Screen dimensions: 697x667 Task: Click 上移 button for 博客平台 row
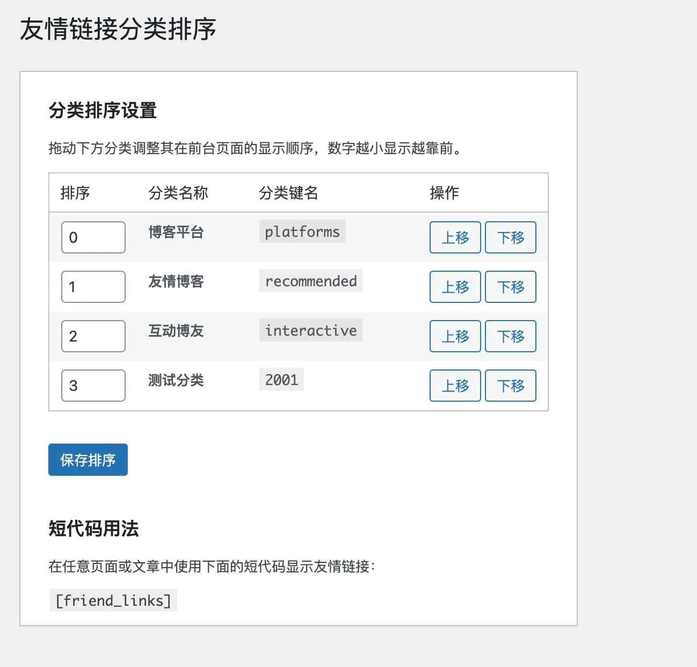[x=455, y=237]
